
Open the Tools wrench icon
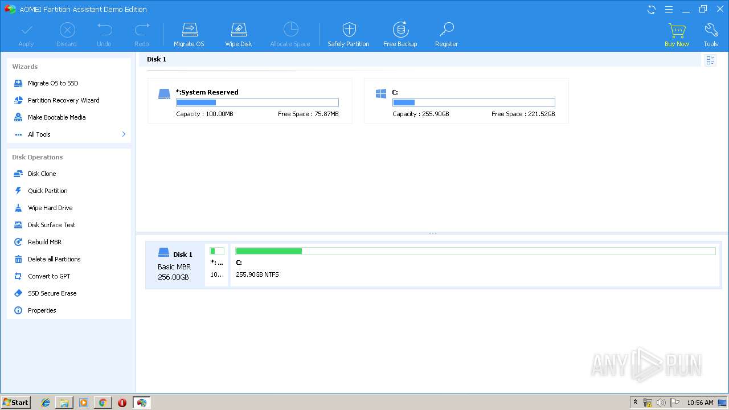(711, 31)
